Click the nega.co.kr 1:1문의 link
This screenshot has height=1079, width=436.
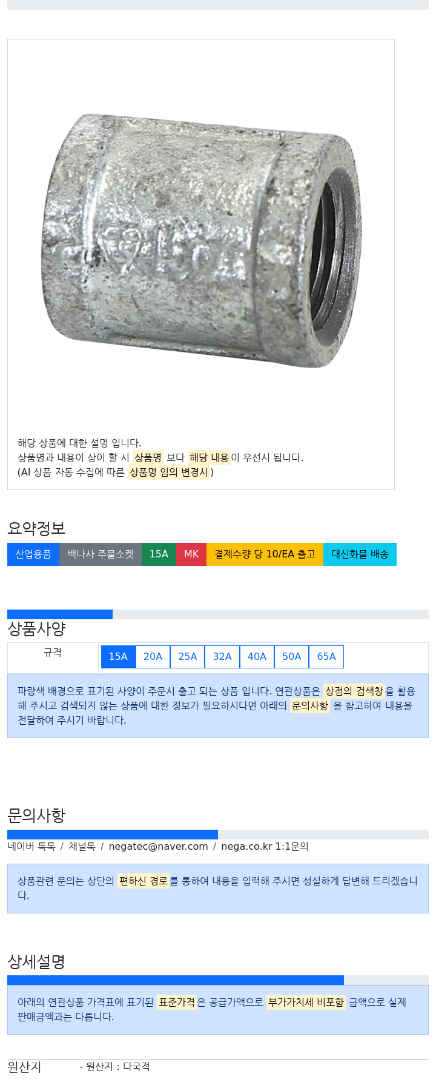(x=265, y=846)
